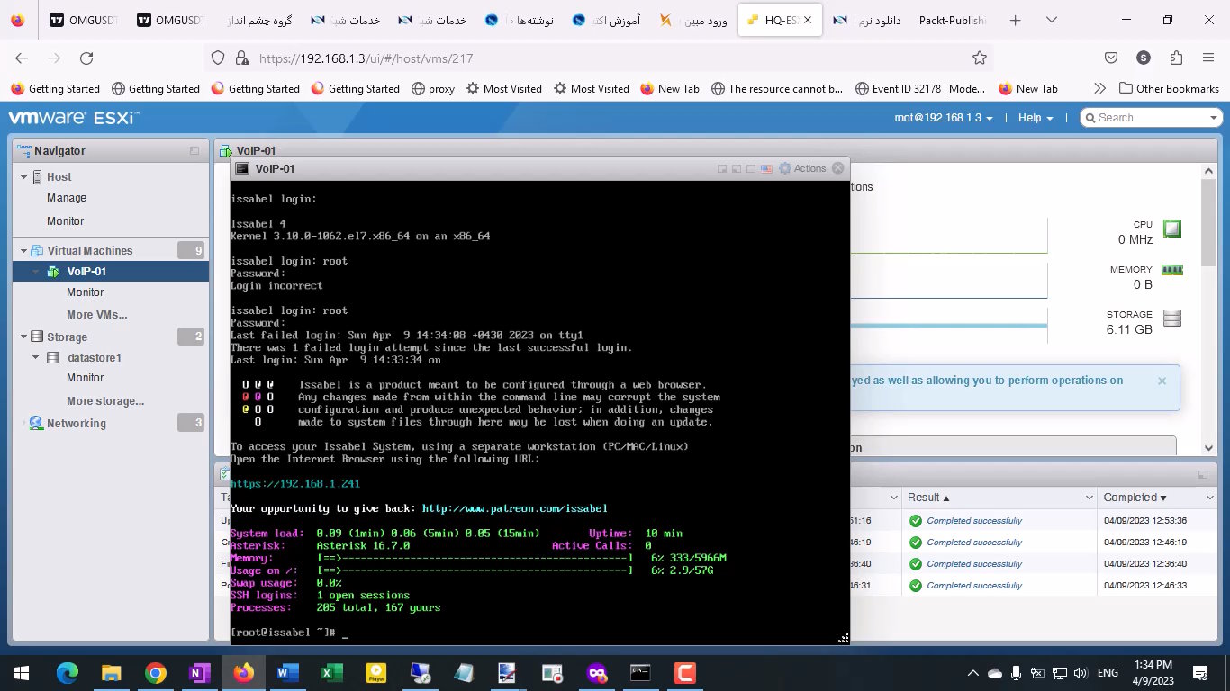Viewport: 1230px width, 691px height.
Task: Collapse the datastore1 tree node
Action: click(37, 357)
